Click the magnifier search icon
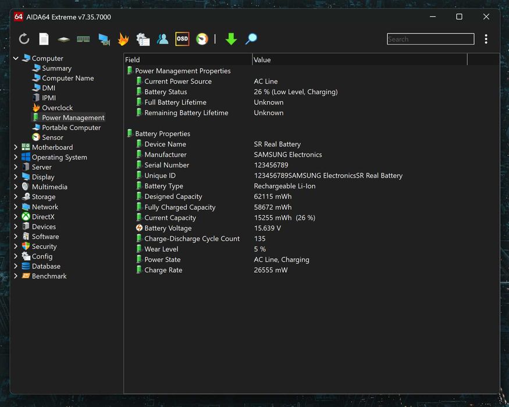Viewport: 509px width, 407px height. (251, 39)
